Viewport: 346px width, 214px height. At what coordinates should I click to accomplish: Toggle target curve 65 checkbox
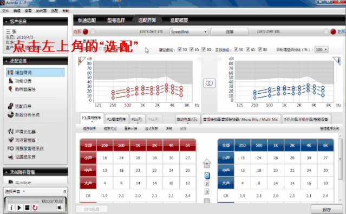tap(248, 49)
